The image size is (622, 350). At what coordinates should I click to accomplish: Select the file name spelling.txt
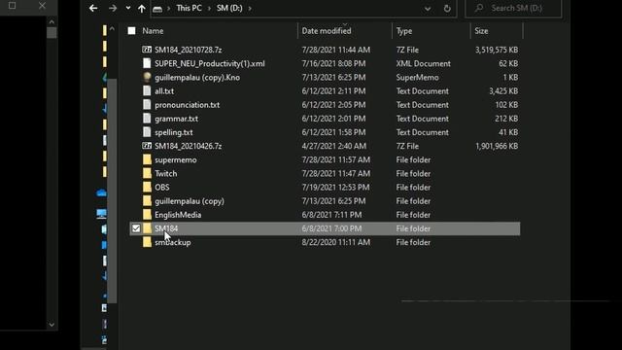pyautogui.click(x=174, y=132)
